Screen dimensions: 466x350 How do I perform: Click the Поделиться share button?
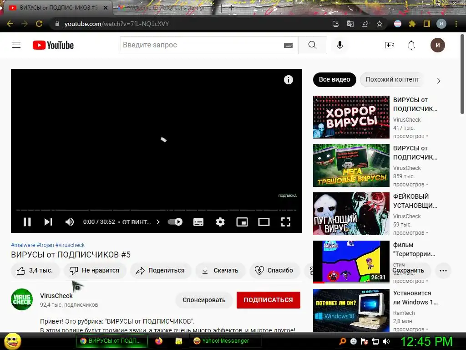(x=160, y=271)
